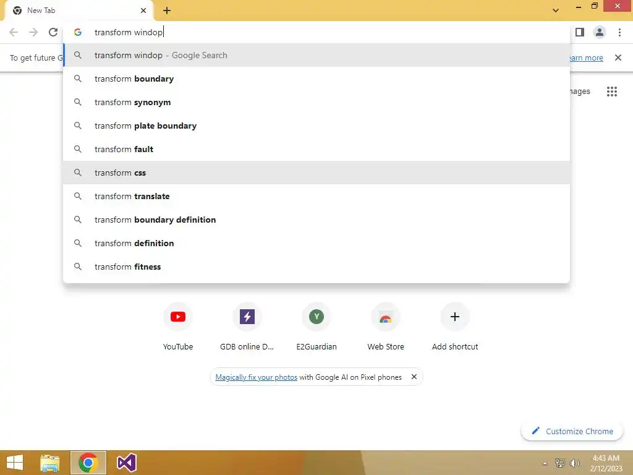633x475 pixels.
Task: Open the Chrome three-dot menu
Action: coord(619,32)
